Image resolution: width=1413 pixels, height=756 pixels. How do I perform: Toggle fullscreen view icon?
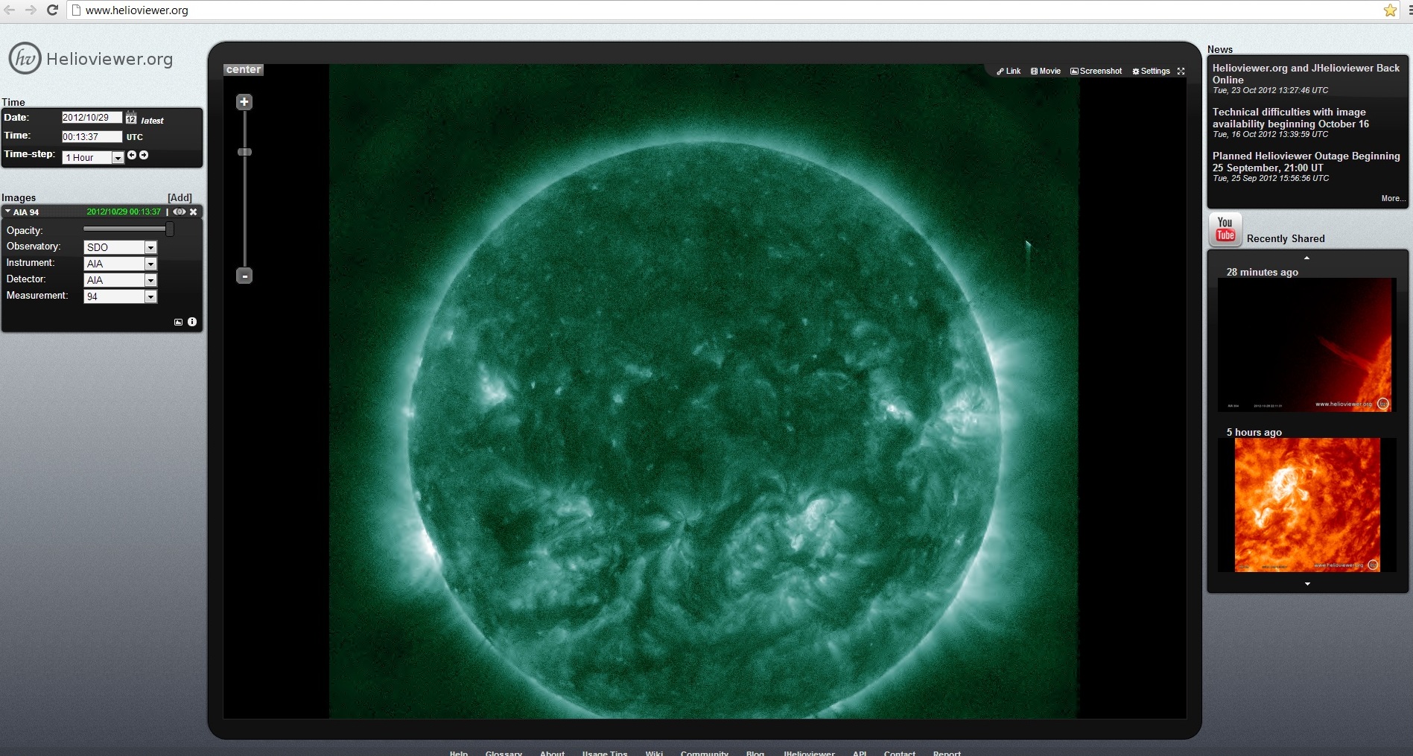click(x=1181, y=72)
